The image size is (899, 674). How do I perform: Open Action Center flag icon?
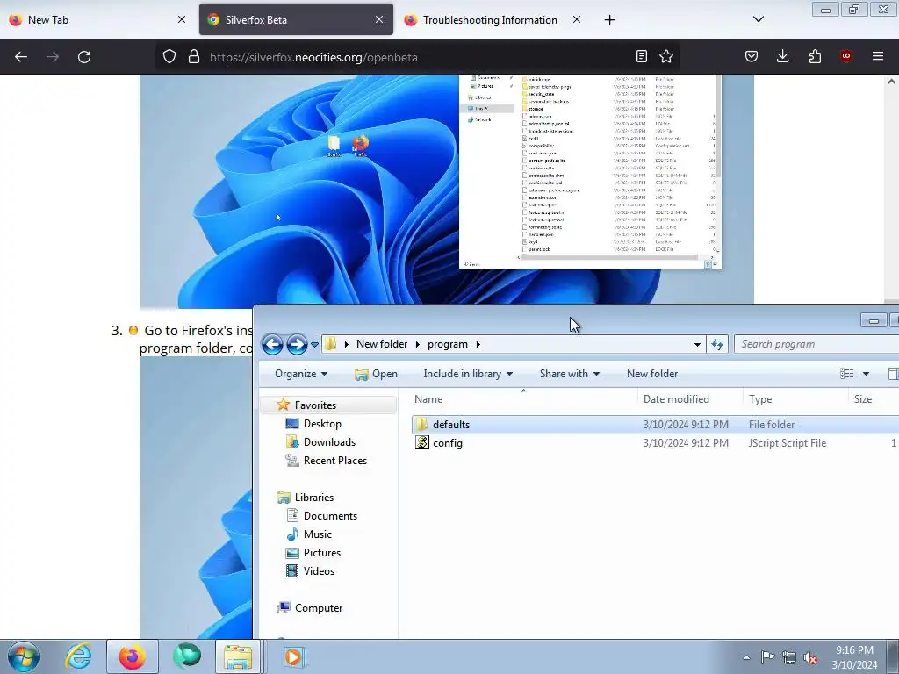coord(767,657)
